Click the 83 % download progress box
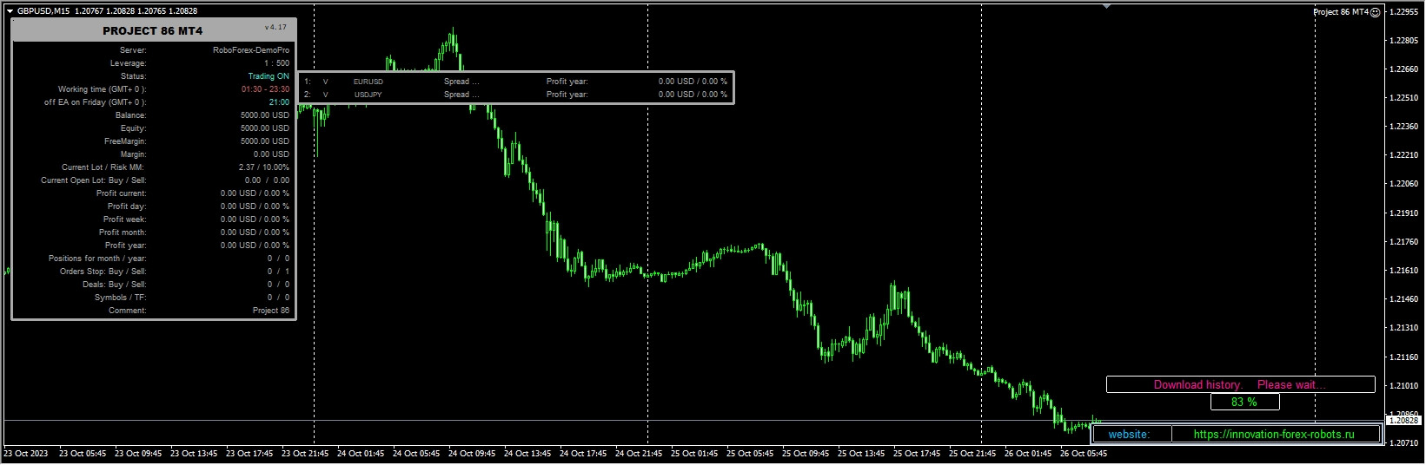This screenshot has height=465, width=1426. click(x=1244, y=402)
